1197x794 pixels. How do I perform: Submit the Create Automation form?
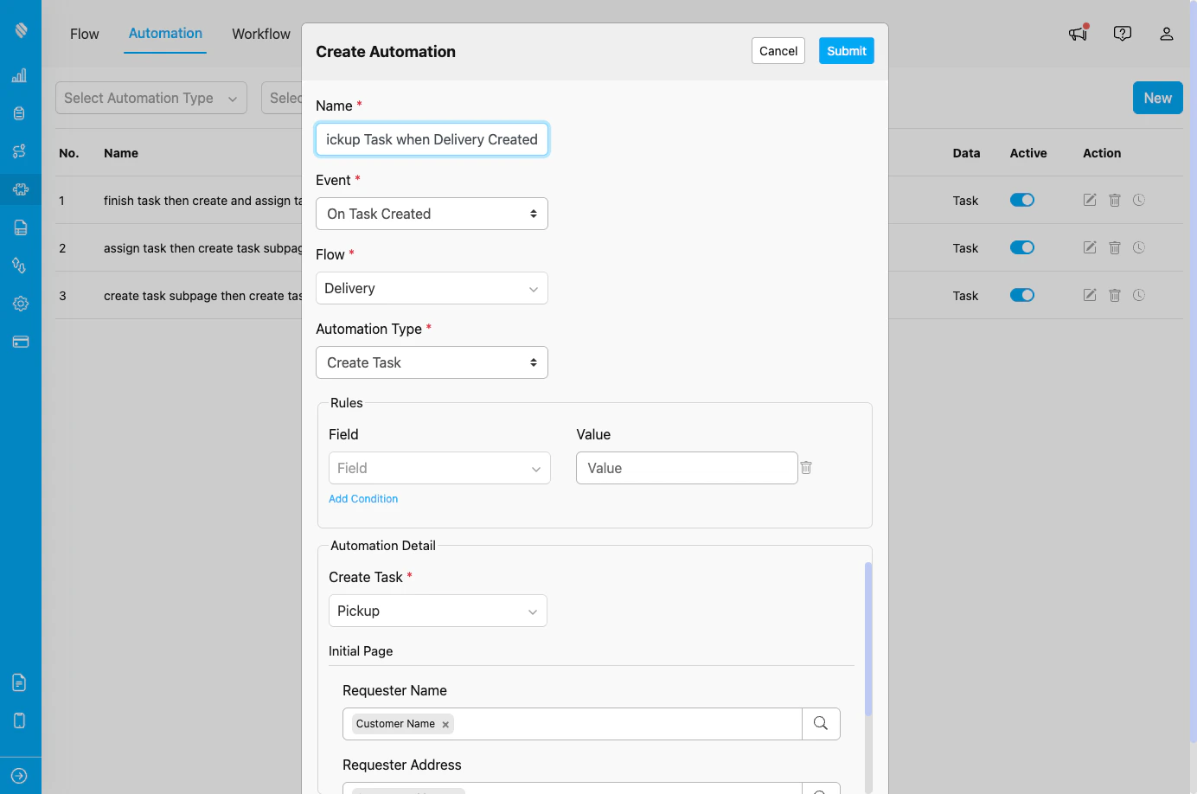tap(846, 51)
